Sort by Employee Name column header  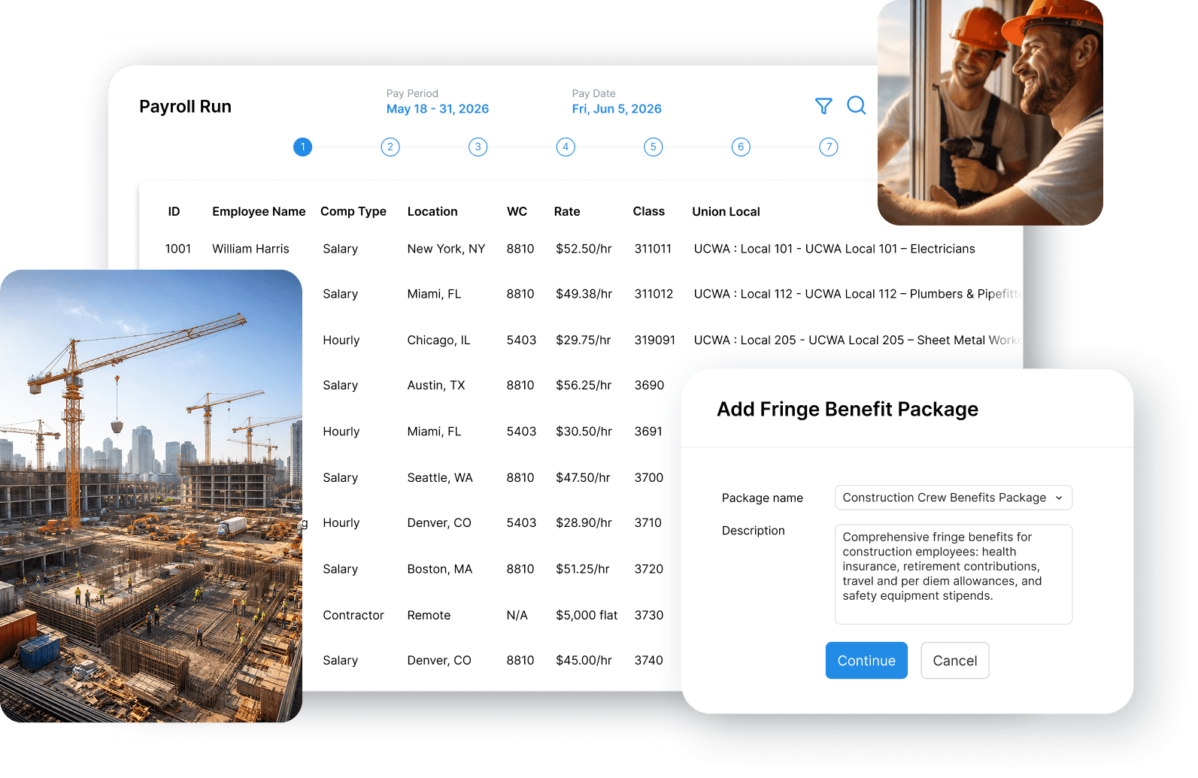259,212
